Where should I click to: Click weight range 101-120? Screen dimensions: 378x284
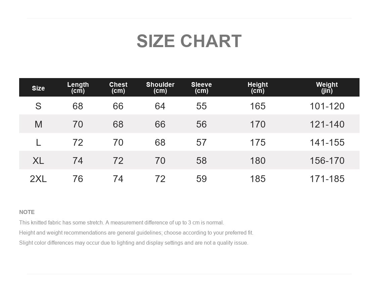coord(327,106)
